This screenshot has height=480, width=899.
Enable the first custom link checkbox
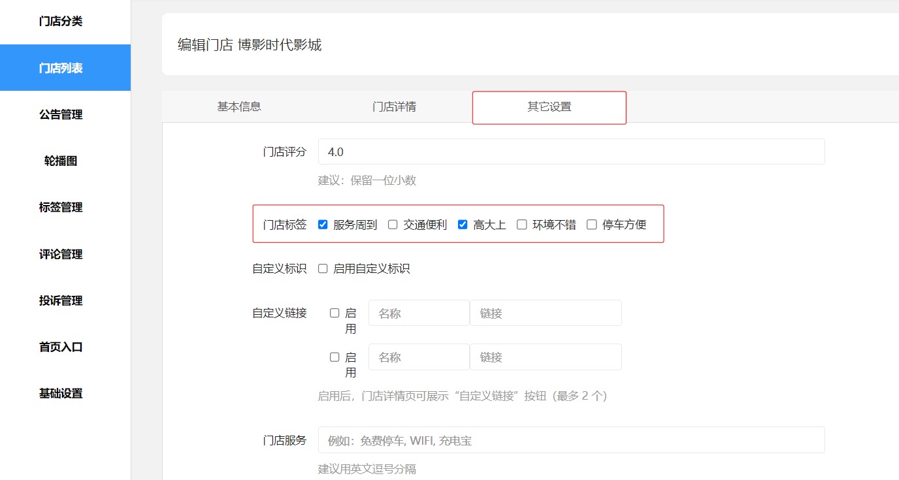(x=335, y=313)
